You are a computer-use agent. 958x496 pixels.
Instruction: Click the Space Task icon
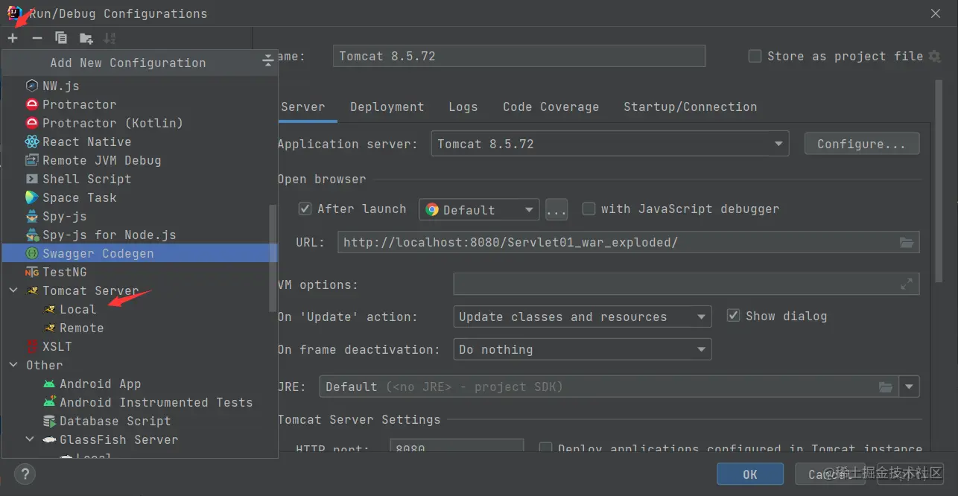coord(32,197)
